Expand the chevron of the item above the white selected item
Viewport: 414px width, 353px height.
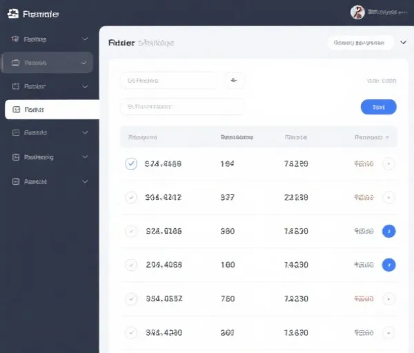tap(85, 86)
